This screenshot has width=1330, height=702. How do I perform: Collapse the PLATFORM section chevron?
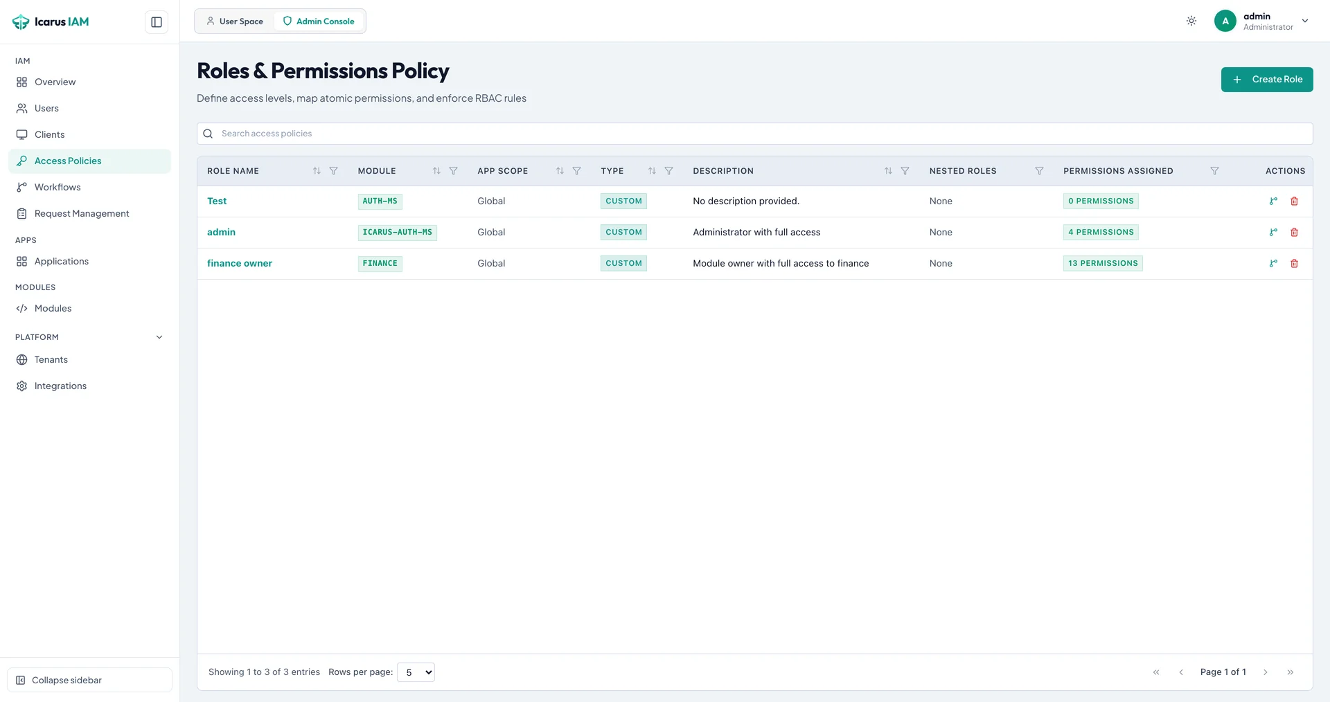(x=159, y=337)
